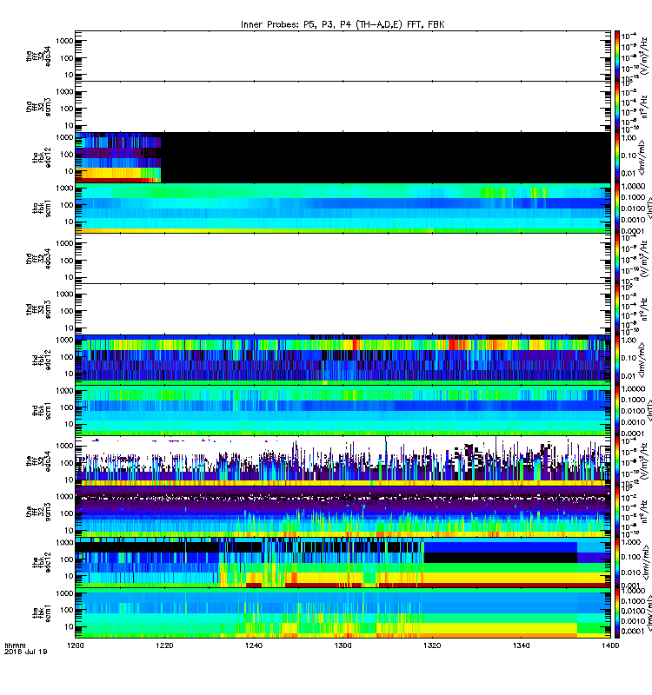Click the color bar of the fbk edc12 panel
Viewport: 652px width, 695px height.
point(617,562)
